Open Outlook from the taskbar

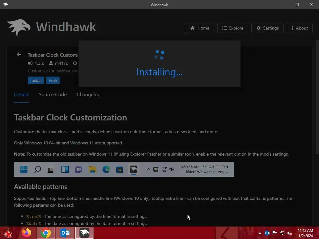[x=65, y=233]
